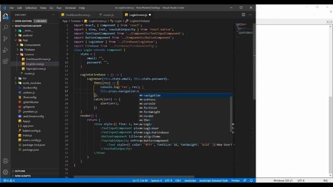Click the CRLF end-of-line status entry
The width and height of the screenshot is (333, 187).
[x=178, y=181]
